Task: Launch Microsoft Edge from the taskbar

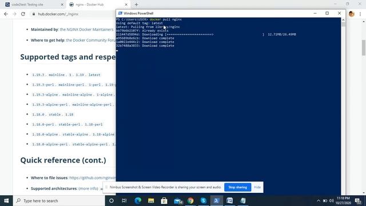Action: pos(138,201)
